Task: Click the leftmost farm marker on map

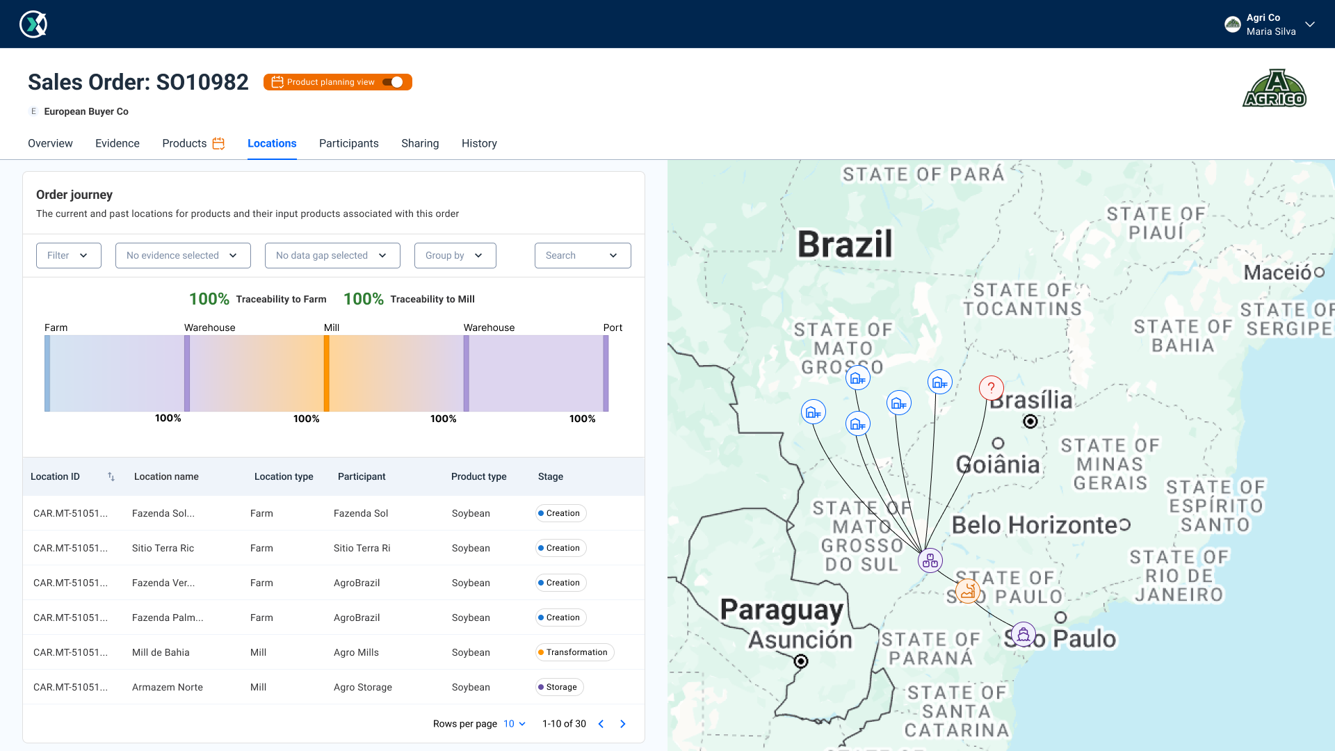Action: (x=814, y=412)
